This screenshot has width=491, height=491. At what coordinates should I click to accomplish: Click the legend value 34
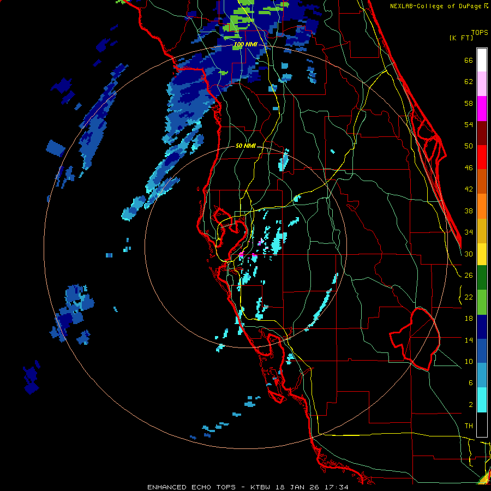click(469, 232)
